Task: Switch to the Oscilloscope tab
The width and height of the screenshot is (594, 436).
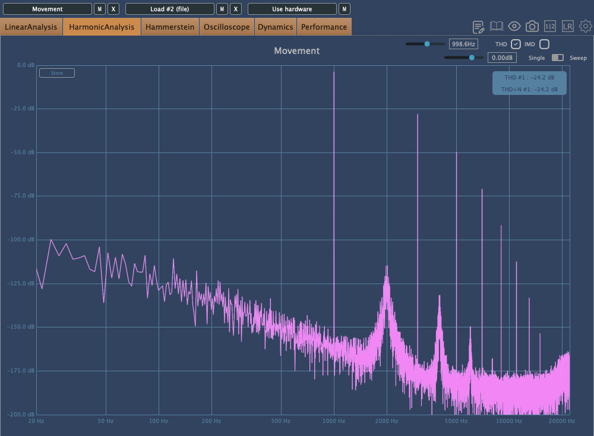Action: 227,27
